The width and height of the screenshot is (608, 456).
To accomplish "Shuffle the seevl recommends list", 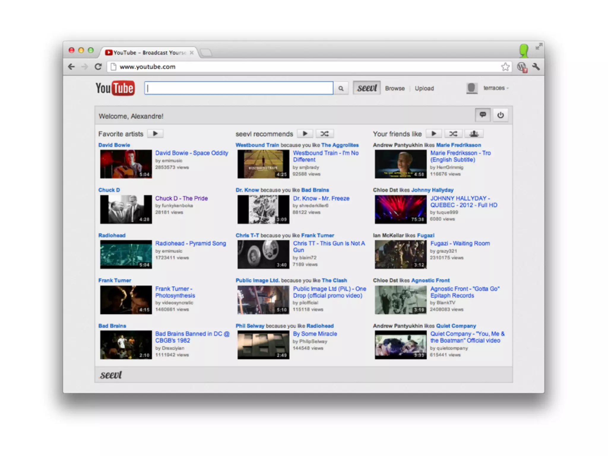I will click(324, 134).
